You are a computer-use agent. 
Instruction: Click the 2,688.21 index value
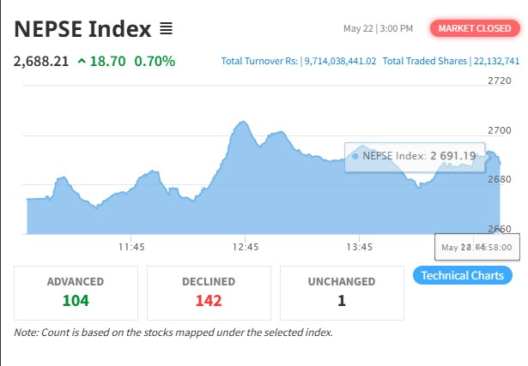(42, 61)
